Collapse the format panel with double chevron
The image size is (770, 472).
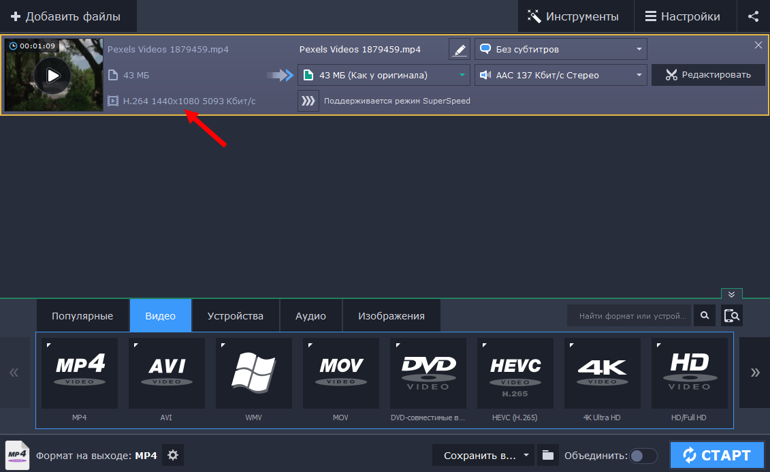[x=731, y=294]
